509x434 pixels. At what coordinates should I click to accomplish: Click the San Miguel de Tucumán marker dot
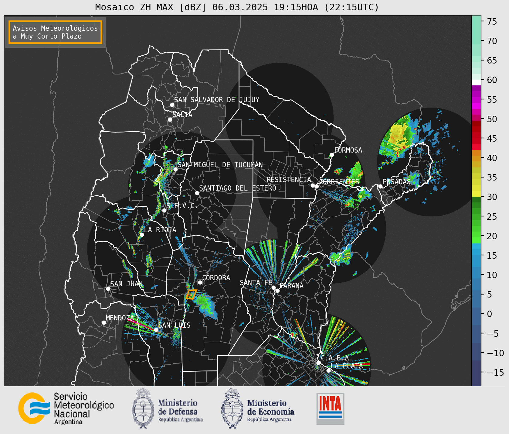click(175, 169)
